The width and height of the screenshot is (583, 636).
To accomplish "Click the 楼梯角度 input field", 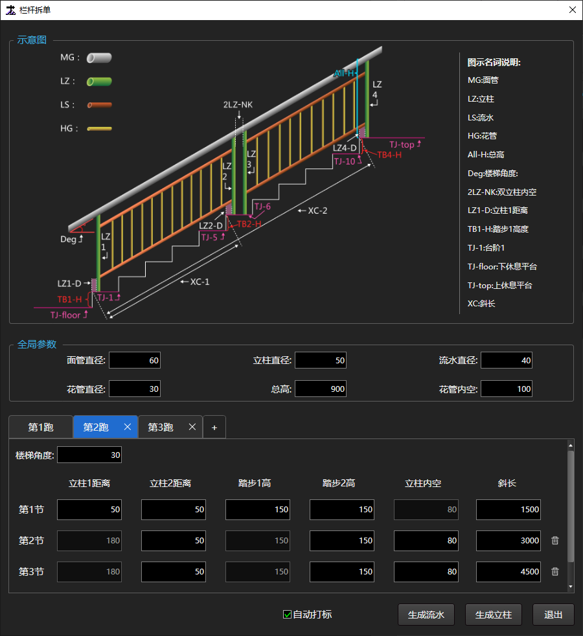I will pos(89,455).
